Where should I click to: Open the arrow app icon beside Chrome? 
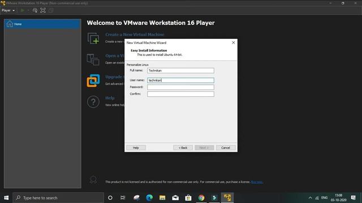point(214,198)
